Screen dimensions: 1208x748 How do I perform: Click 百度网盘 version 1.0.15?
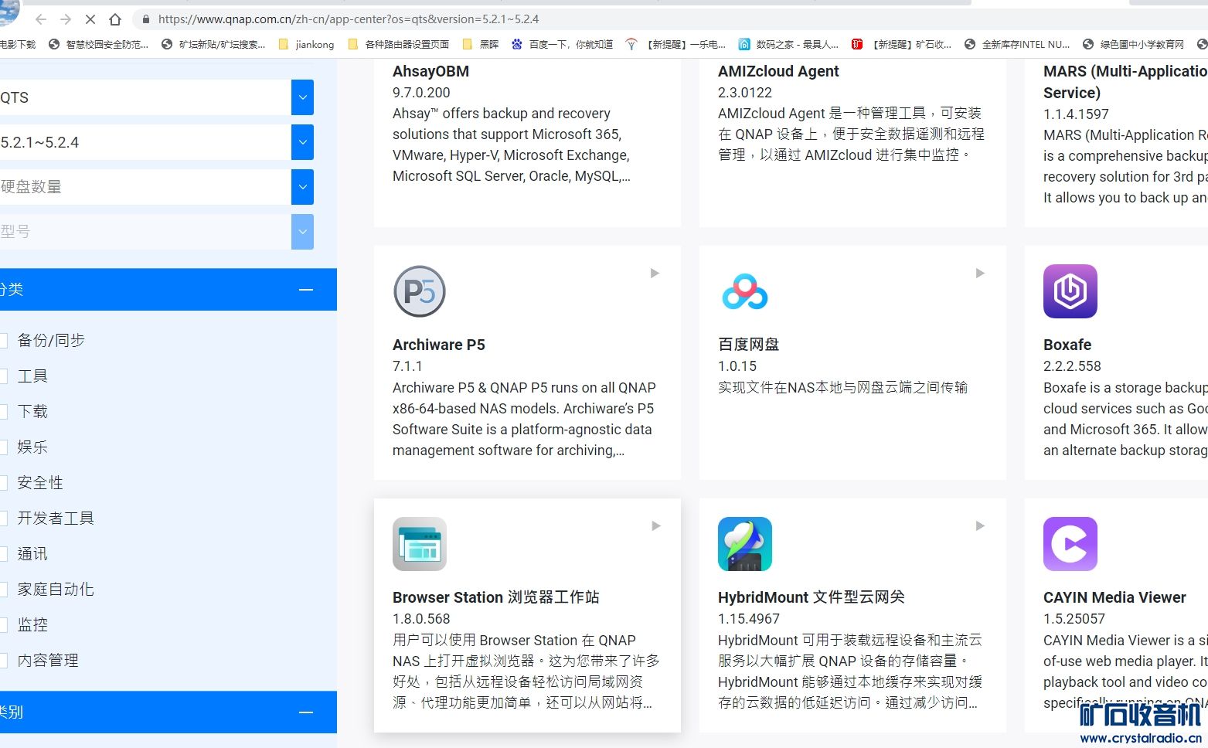pos(737,366)
